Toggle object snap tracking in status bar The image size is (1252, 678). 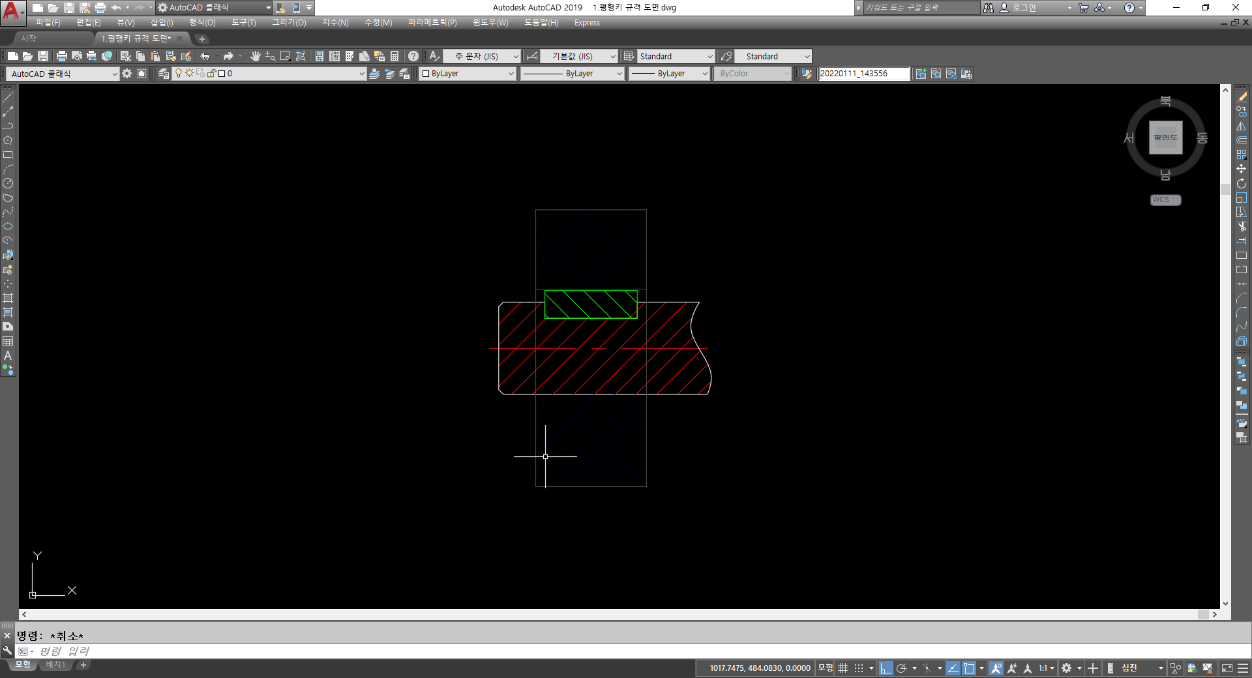tap(953, 668)
